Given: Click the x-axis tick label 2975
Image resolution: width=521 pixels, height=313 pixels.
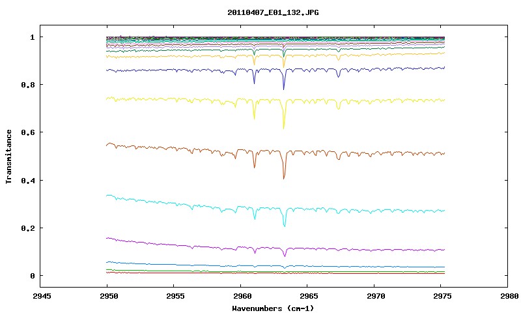Looking at the screenshot, I should coord(443,296).
